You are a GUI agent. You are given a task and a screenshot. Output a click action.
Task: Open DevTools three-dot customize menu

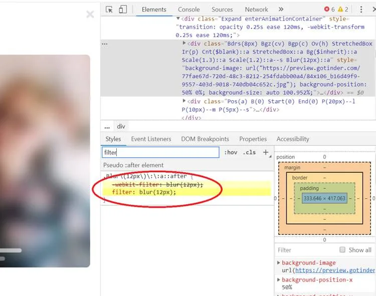(360, 9)
